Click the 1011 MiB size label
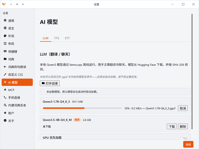 [77, 102]
